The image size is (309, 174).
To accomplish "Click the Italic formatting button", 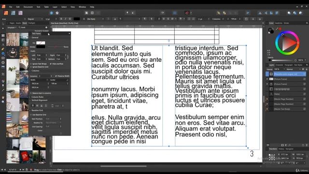I will 66,19.
